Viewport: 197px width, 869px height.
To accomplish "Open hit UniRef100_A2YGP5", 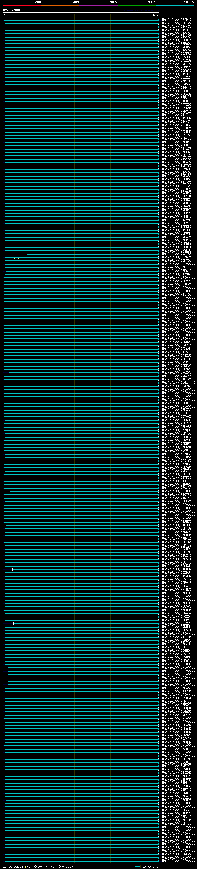I will click(176, 257).
